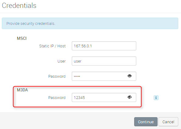Focus the M3DA Password field showing 12345
The height and width of the screenshot is (129, 181).
tap(104, 97)
